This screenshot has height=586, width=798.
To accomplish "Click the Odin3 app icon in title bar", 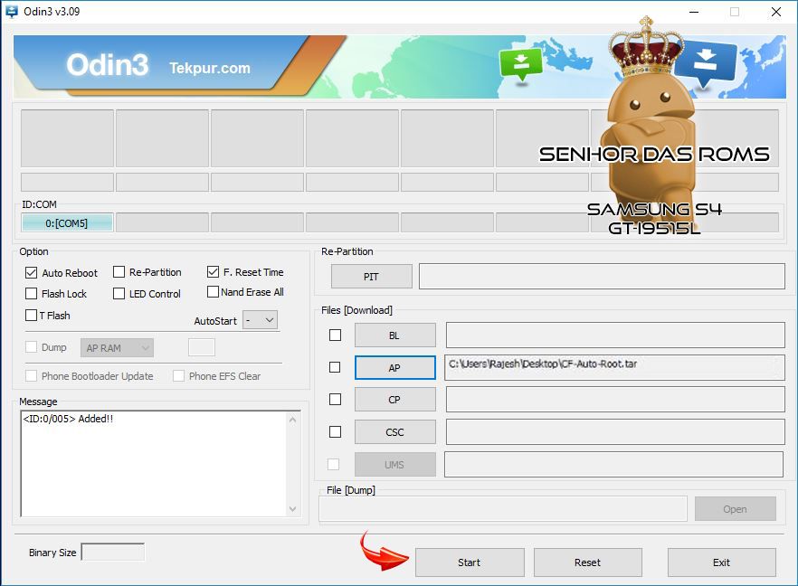I will [12, 12].
